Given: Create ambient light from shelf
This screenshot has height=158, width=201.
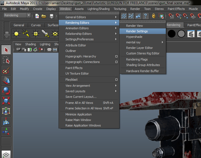Looking at the screenshot, I should pos(16,34).
